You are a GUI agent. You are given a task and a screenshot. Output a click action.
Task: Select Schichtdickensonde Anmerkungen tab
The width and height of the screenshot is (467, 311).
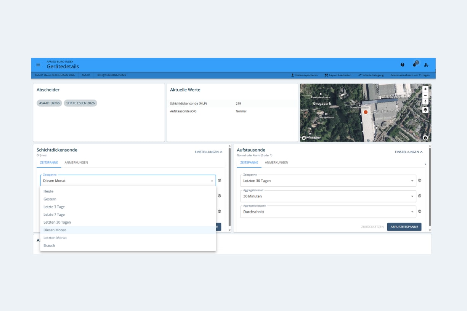(x=76, y=162)
